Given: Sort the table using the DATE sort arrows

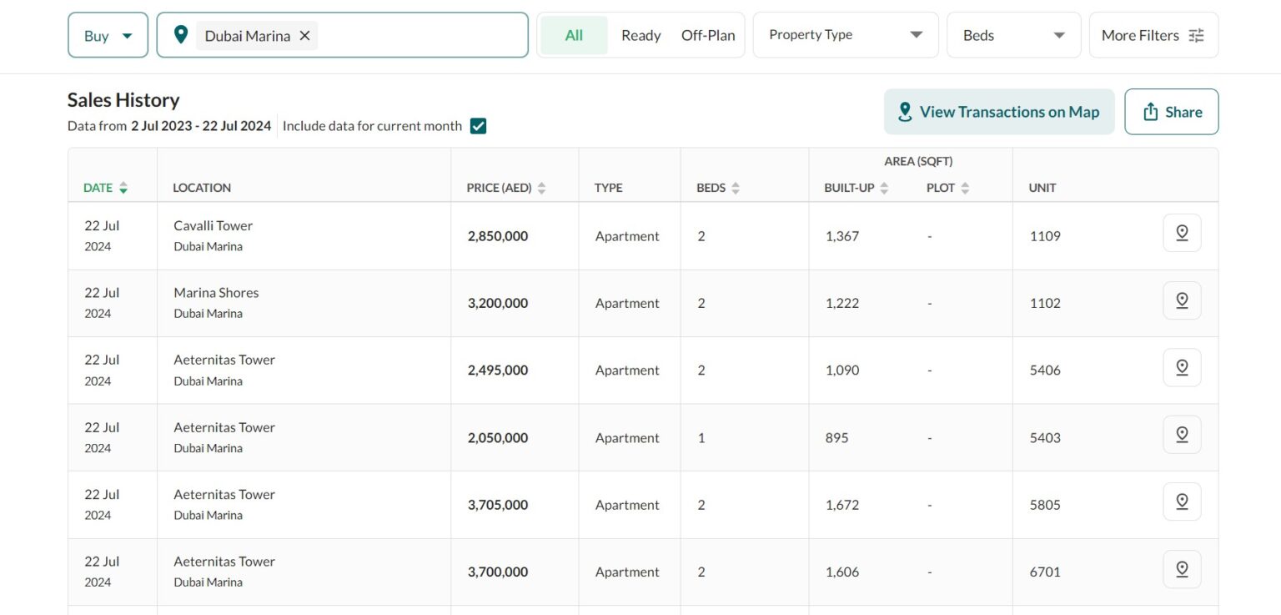Looking at the screenshot, I should (x=123, y=188).
